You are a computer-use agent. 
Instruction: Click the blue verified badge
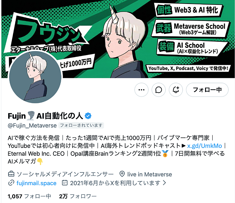click(x=88, y=116)
